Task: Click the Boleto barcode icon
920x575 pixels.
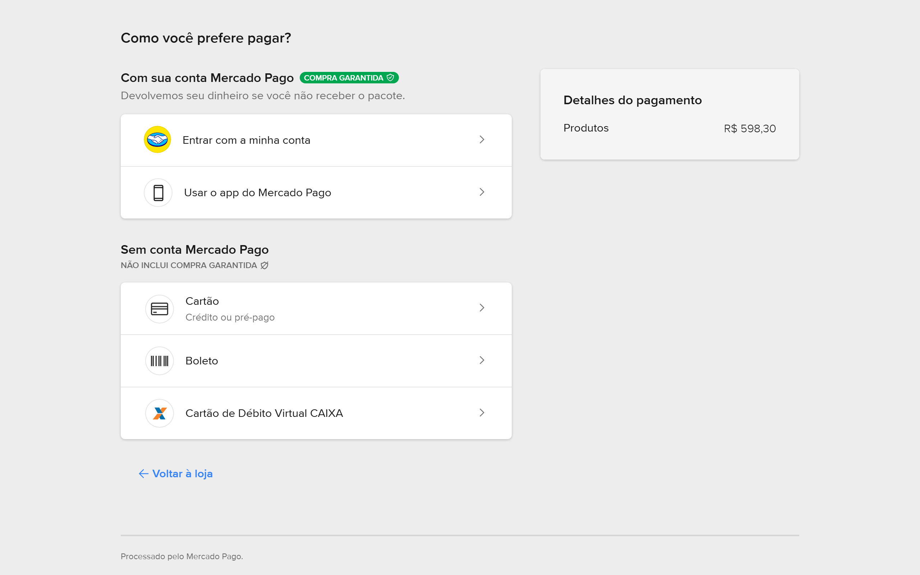Action: click(x=160, y=360)
